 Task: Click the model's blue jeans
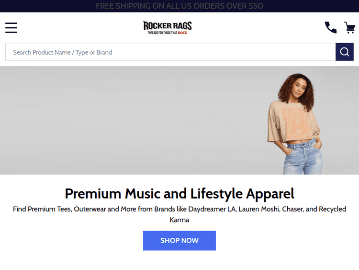click(303, 157)
